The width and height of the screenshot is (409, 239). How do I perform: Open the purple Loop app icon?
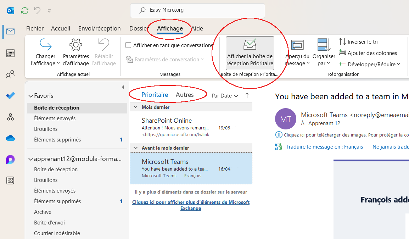10,160
